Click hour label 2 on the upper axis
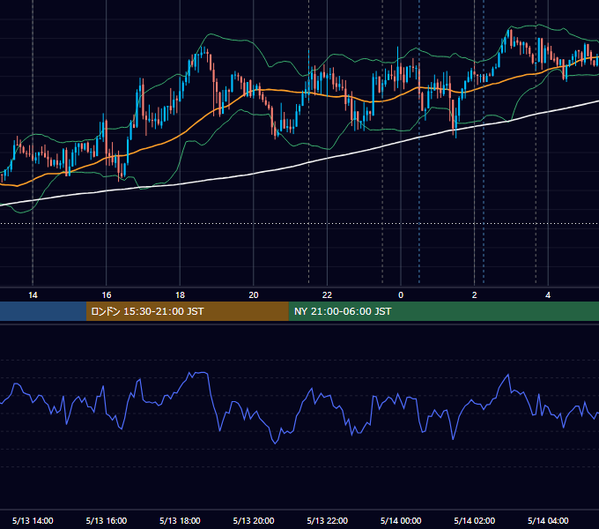This screenshot has width=599, height=529. (475, 295)
